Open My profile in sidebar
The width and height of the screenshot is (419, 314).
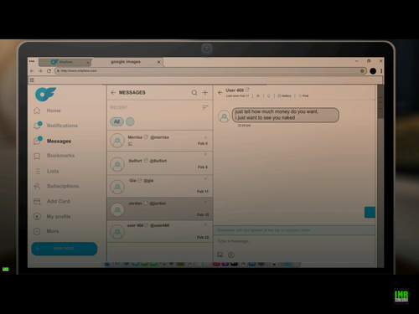click(x=59, y=217)
